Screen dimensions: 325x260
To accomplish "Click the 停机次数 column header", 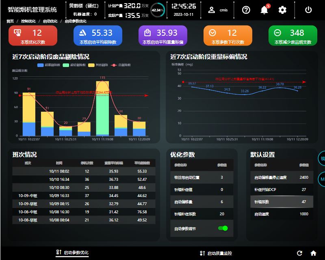I will [87, 163].
